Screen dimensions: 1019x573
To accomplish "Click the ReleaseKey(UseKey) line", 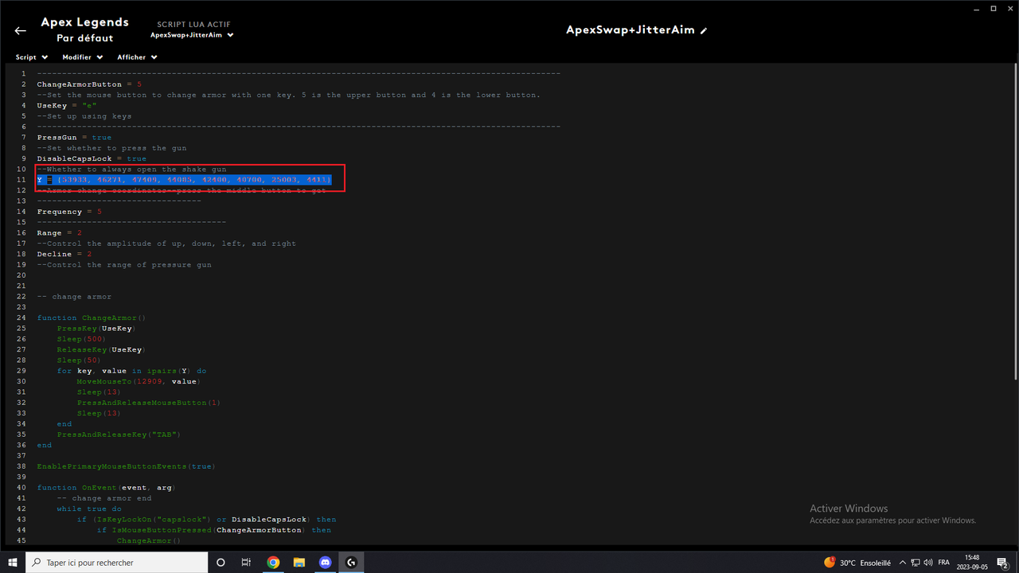I will tap(100, 350).
